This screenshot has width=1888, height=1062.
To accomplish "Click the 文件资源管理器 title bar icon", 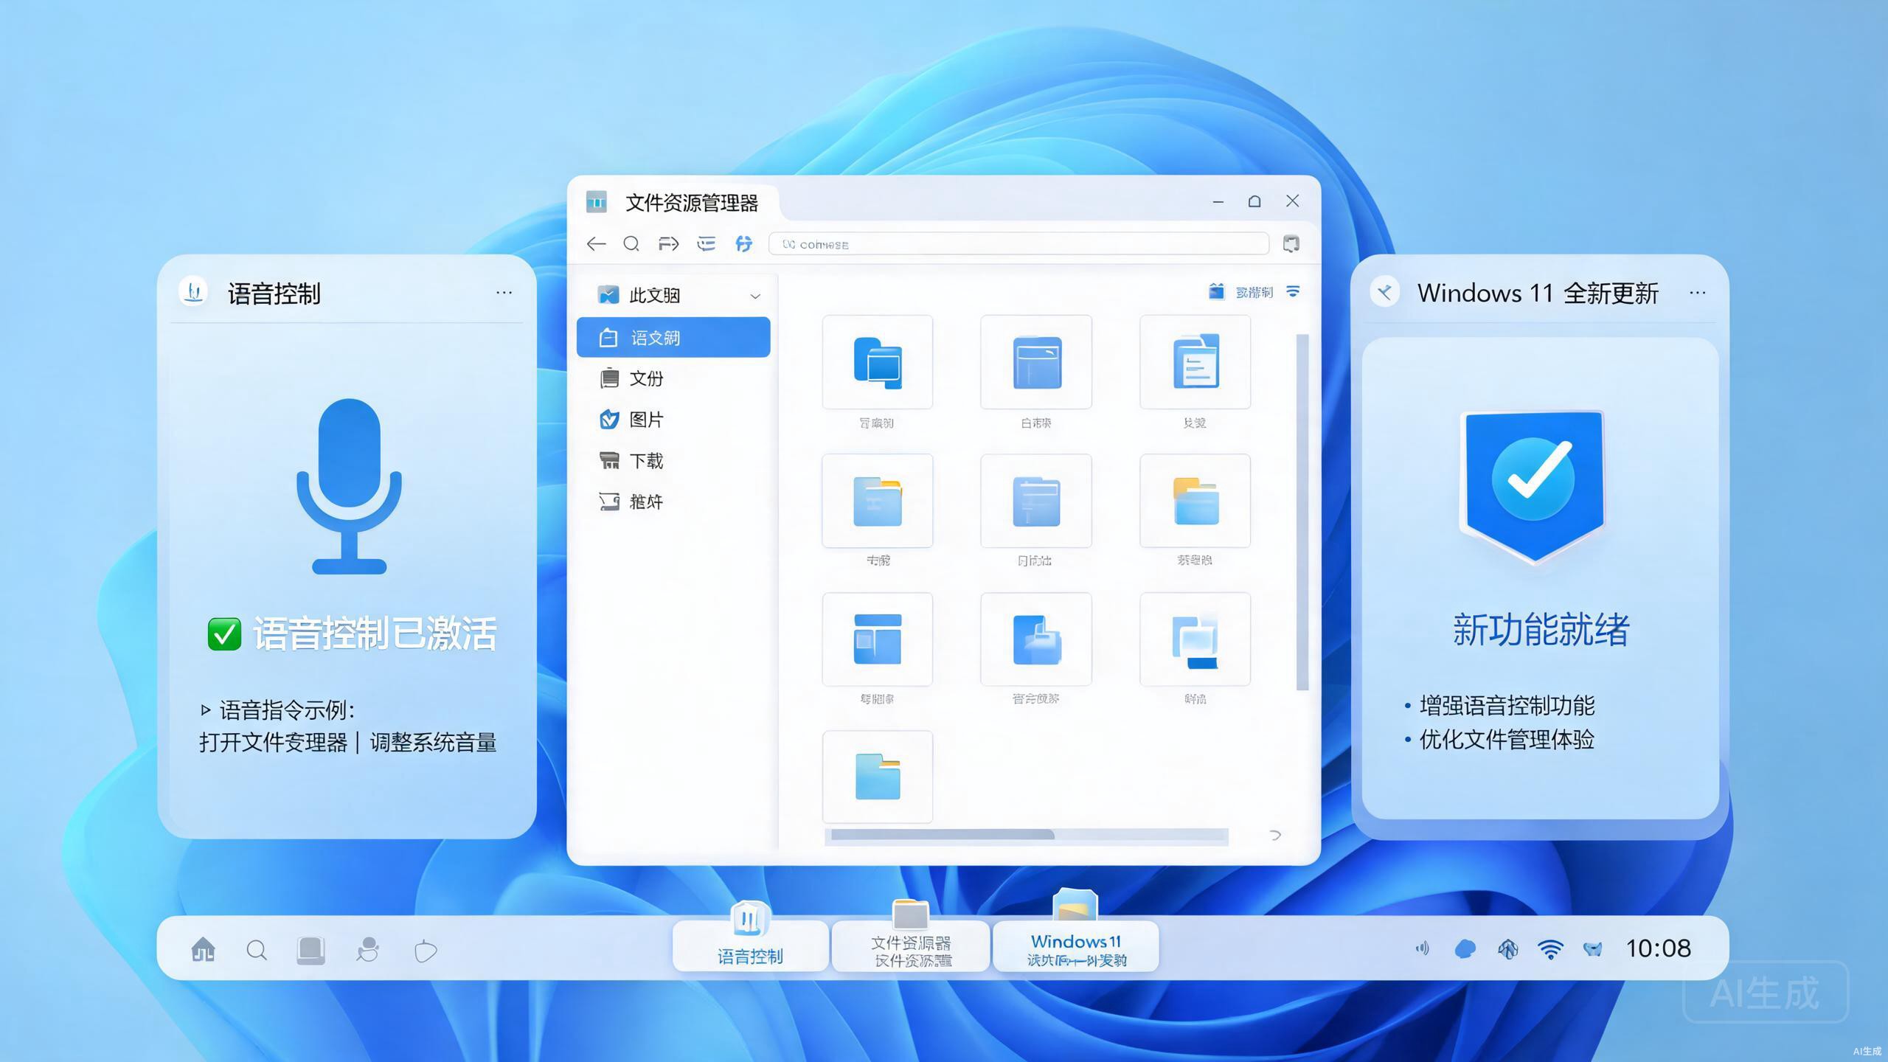I will pyautogui.click(x=596, y=201).
